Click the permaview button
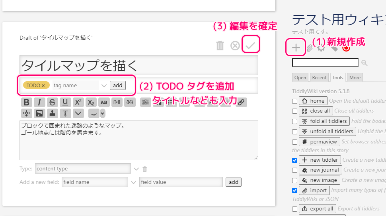The width and height of the screenshot is (386, 216). click(x=320, y=142)
